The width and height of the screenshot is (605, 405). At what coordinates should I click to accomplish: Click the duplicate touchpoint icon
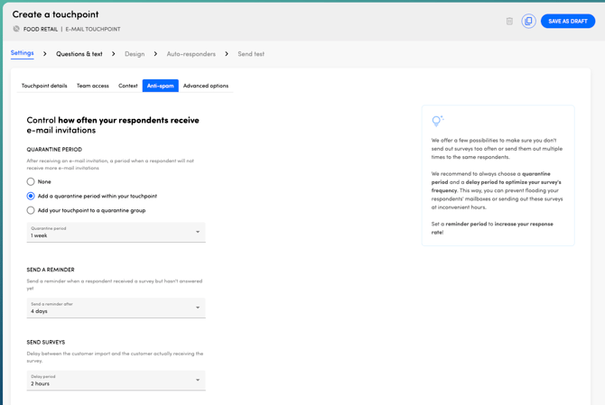[x=528, y=21]
